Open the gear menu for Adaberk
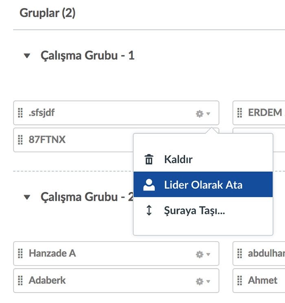This screenshot has height=303, width=285. tap(203, 281)
